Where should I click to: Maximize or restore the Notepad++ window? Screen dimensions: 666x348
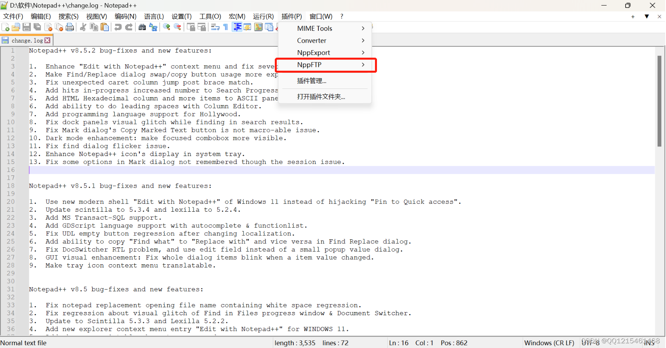[x=628, y=6]
